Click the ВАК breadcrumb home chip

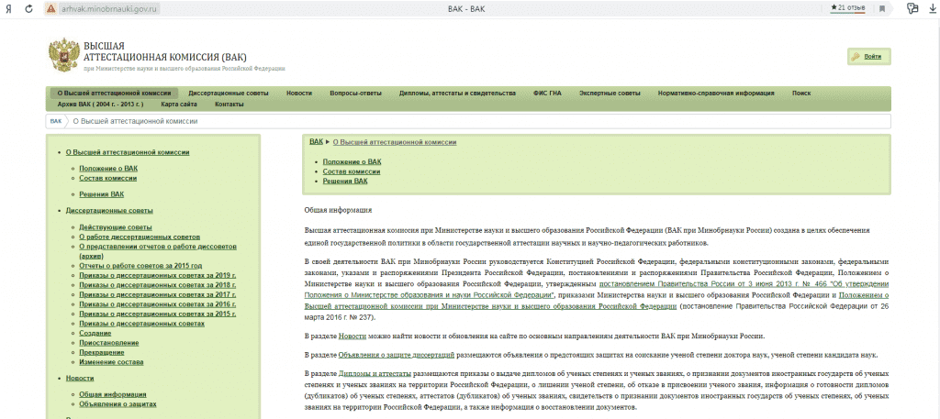pos(56,121)
